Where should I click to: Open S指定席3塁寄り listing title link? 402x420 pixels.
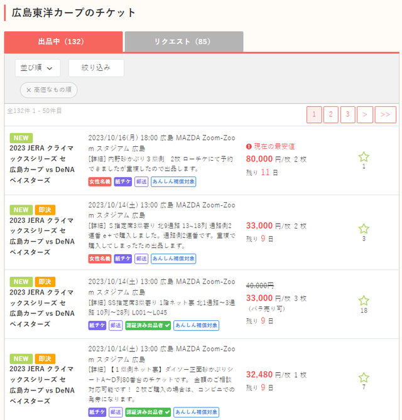pos(42,236)
